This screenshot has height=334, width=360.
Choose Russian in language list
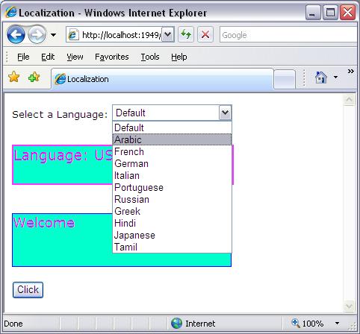pos(173,199)
